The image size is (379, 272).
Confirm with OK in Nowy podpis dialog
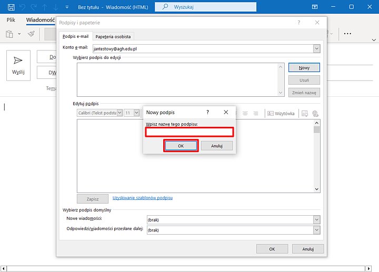181,146
